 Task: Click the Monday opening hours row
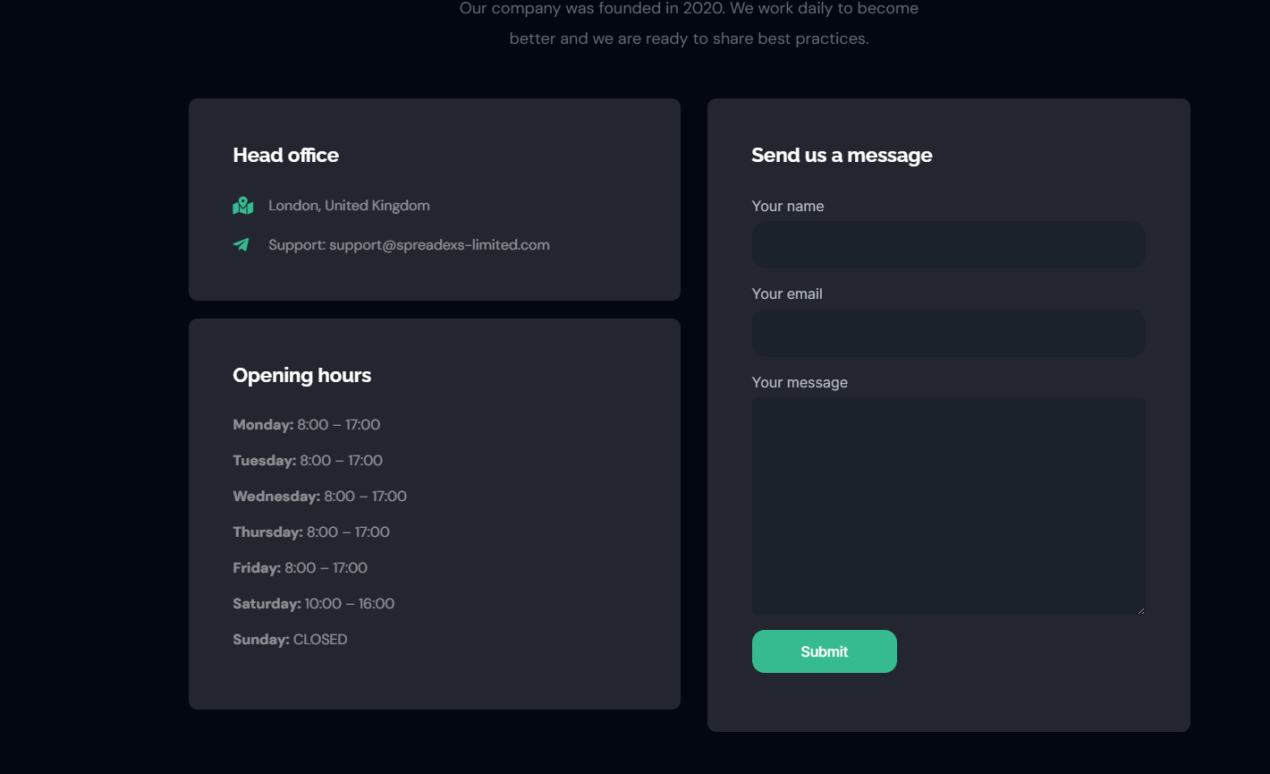coord(306,425)
